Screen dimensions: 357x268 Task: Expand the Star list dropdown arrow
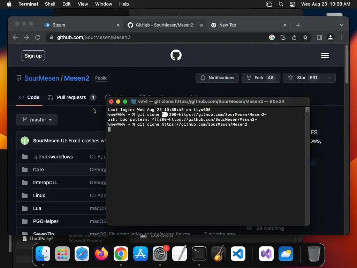pos(330,78)
